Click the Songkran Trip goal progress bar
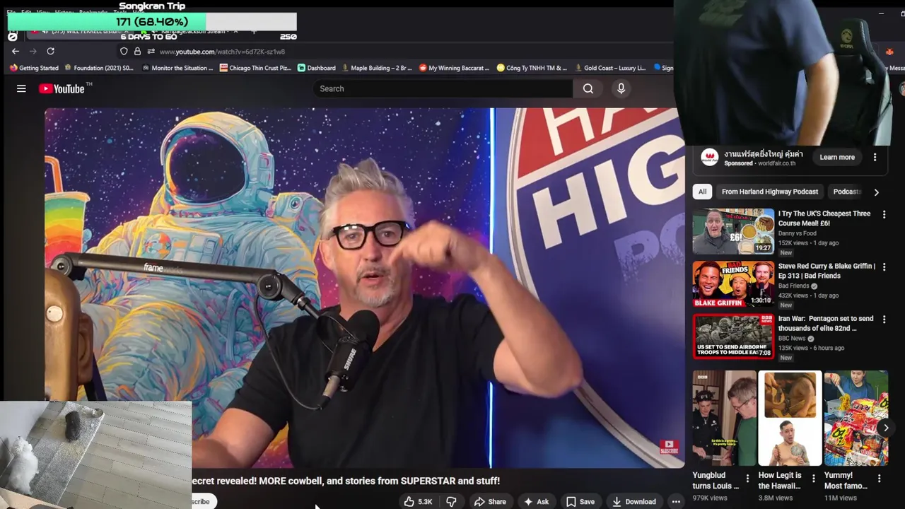Image resolution: width=905 pixels, height=509 pixels. 152,22
